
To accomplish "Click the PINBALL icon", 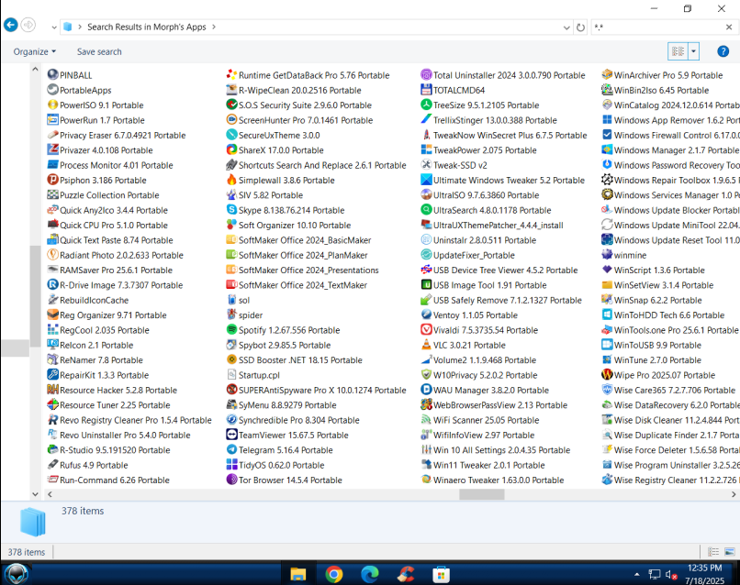I will click(52, 75).
